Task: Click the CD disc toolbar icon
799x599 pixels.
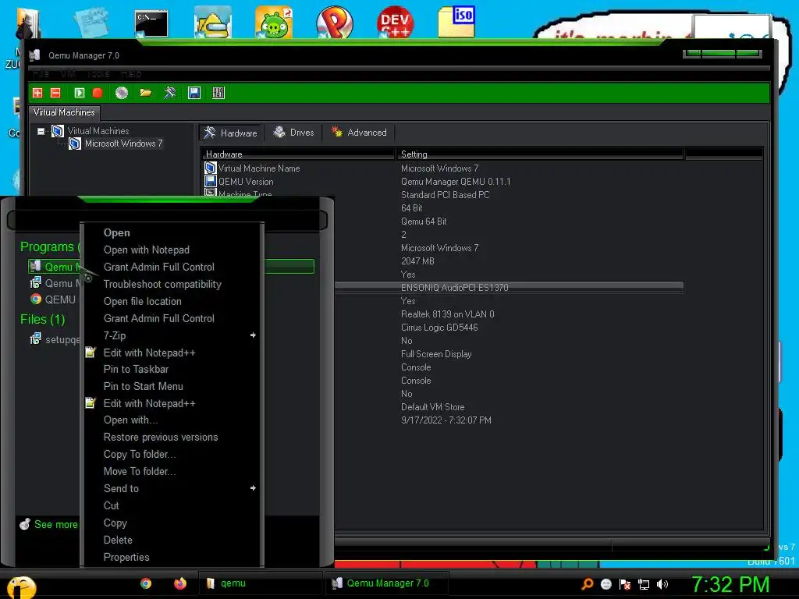Action: (121, 93)
